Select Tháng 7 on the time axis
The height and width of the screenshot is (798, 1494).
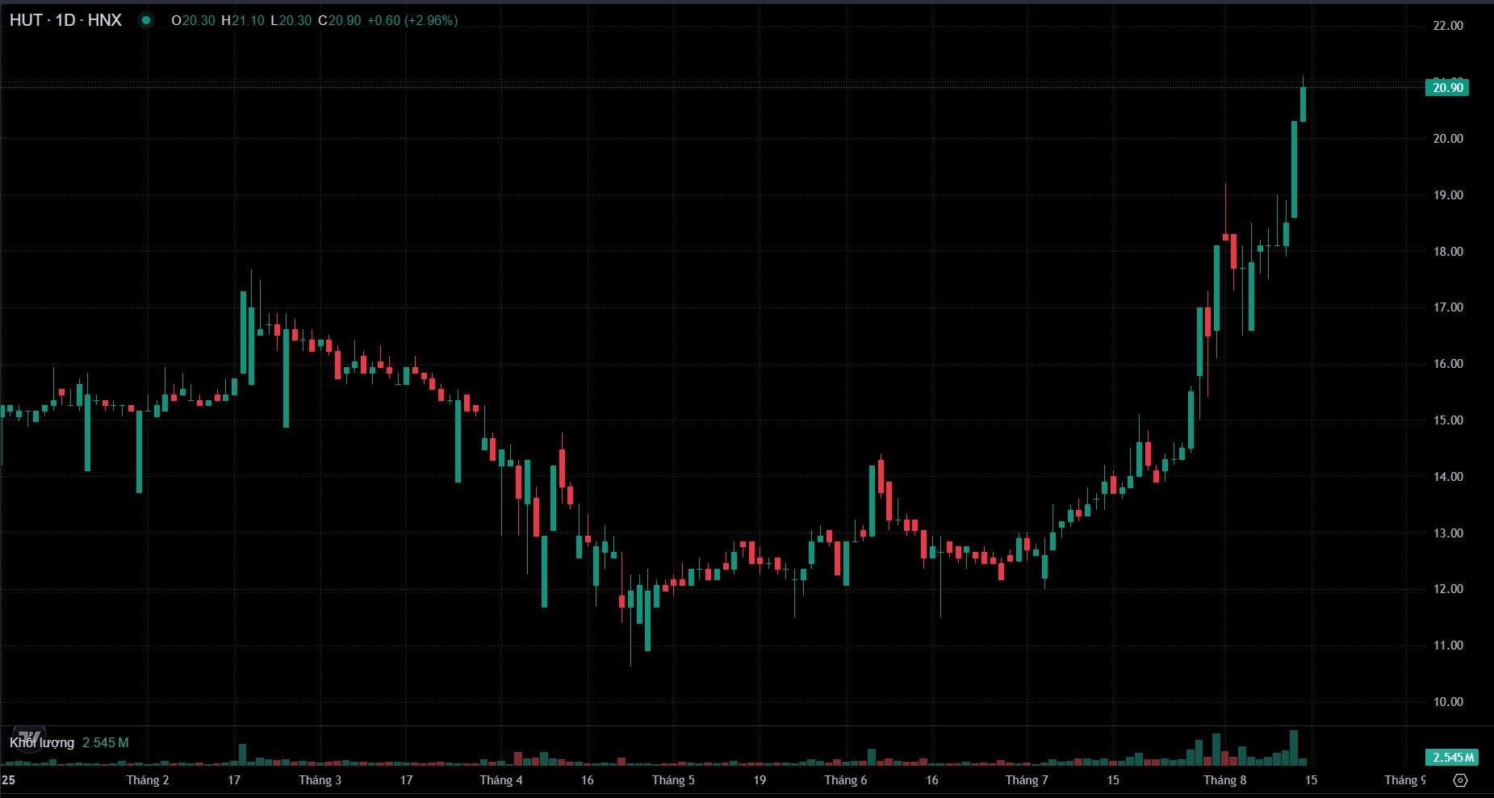[1026, 779]
